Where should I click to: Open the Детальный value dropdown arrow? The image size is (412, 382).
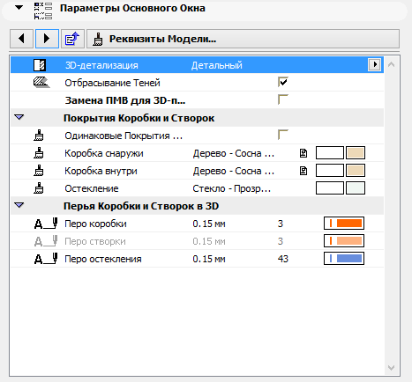tap(374, 64)
